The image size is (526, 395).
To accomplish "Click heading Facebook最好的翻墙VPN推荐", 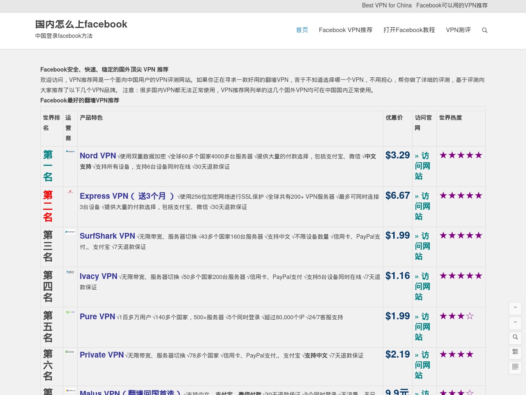I will tap(80, 100).
